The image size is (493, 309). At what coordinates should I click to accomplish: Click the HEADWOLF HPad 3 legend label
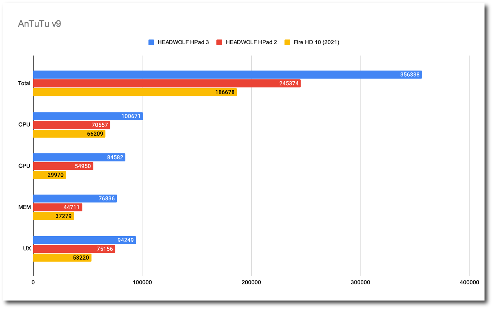pos(183,42)
